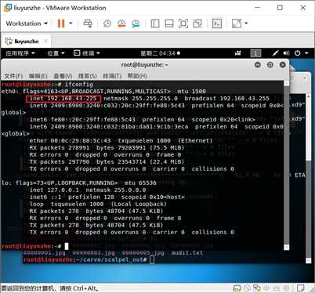Take a snapshot of the VM
This screenshot has height=293, width=315.
click(x=107, y=24)
